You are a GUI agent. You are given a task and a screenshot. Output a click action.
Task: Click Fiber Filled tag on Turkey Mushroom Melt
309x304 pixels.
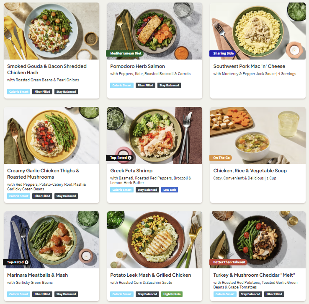pyautogui.click(x=274, y=294)
